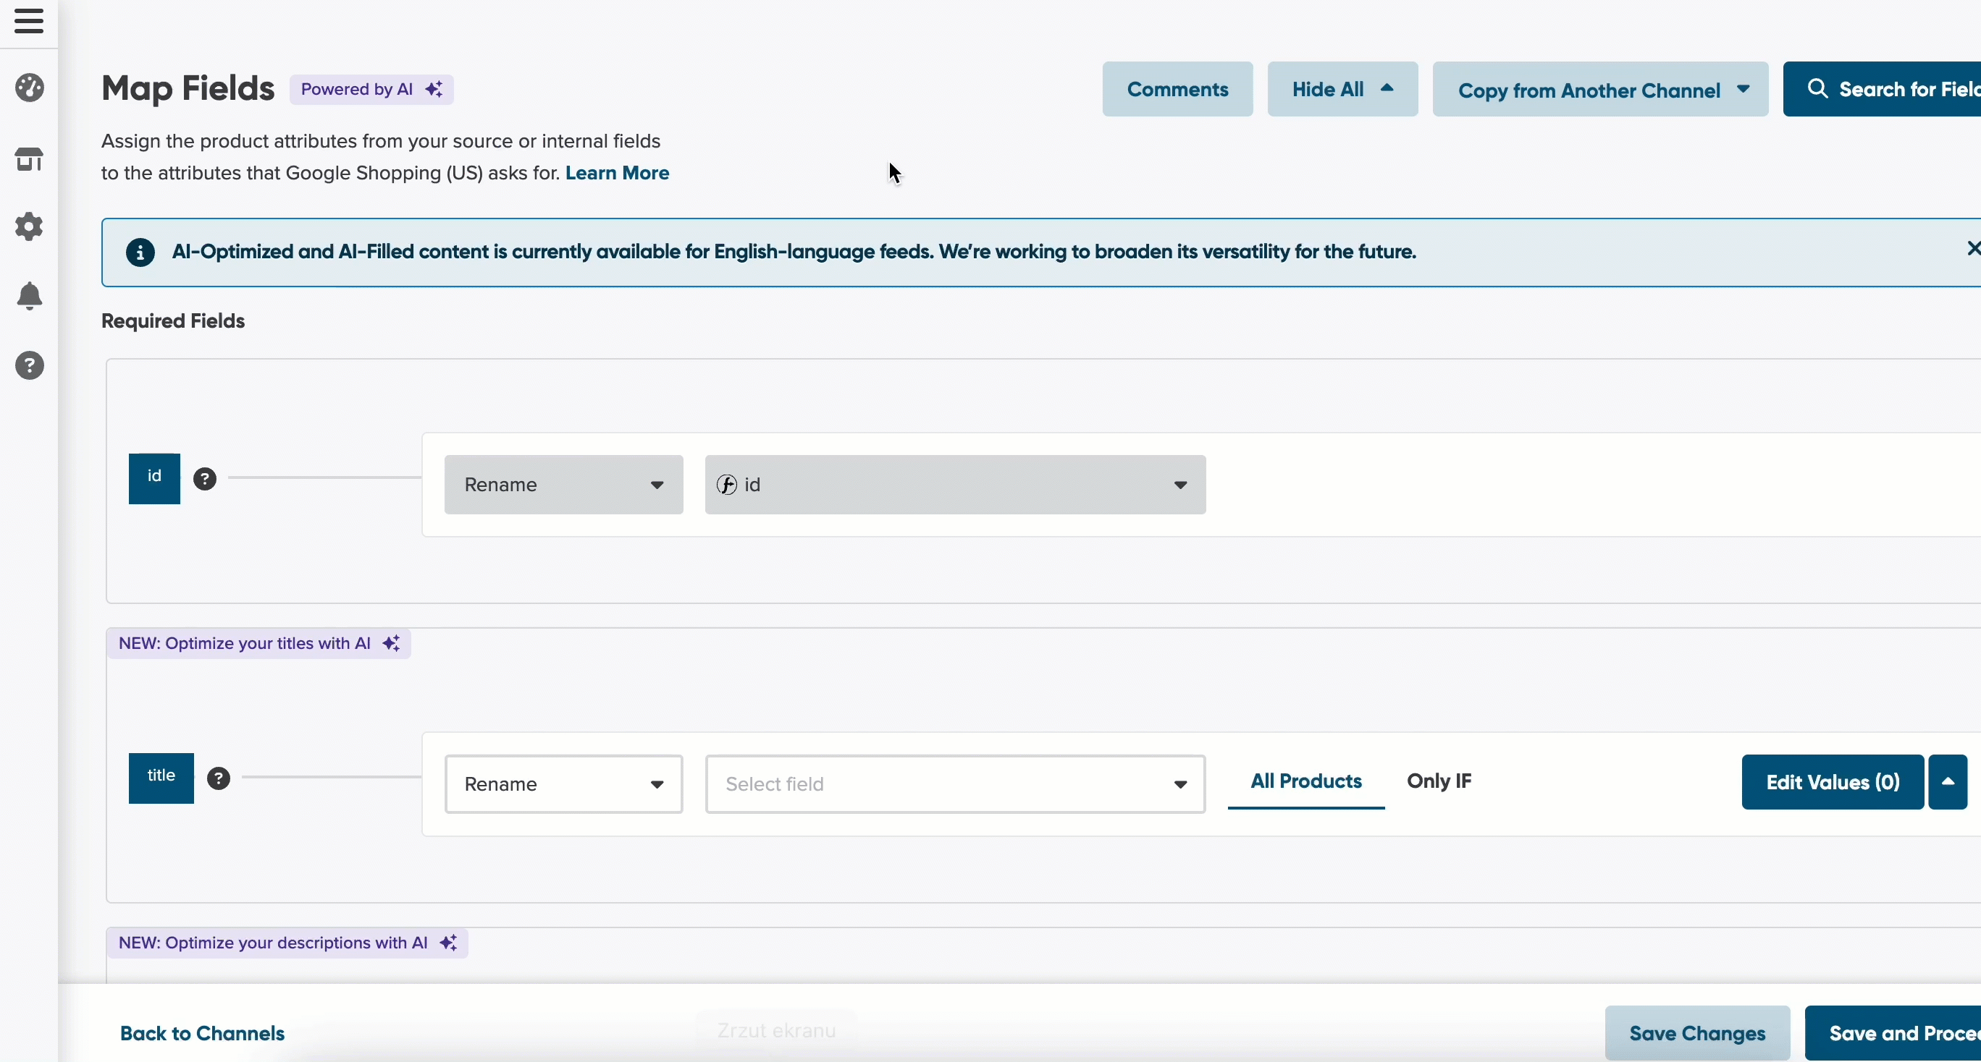The image size is (1981, 1062).
Task: Click NEW: Optimize your descriptions with AI tag
Action: [x=287, y=943]
